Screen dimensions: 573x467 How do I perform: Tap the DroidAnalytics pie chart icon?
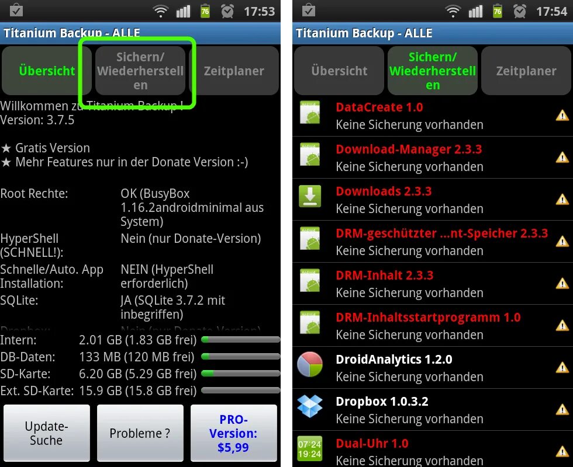310,364
